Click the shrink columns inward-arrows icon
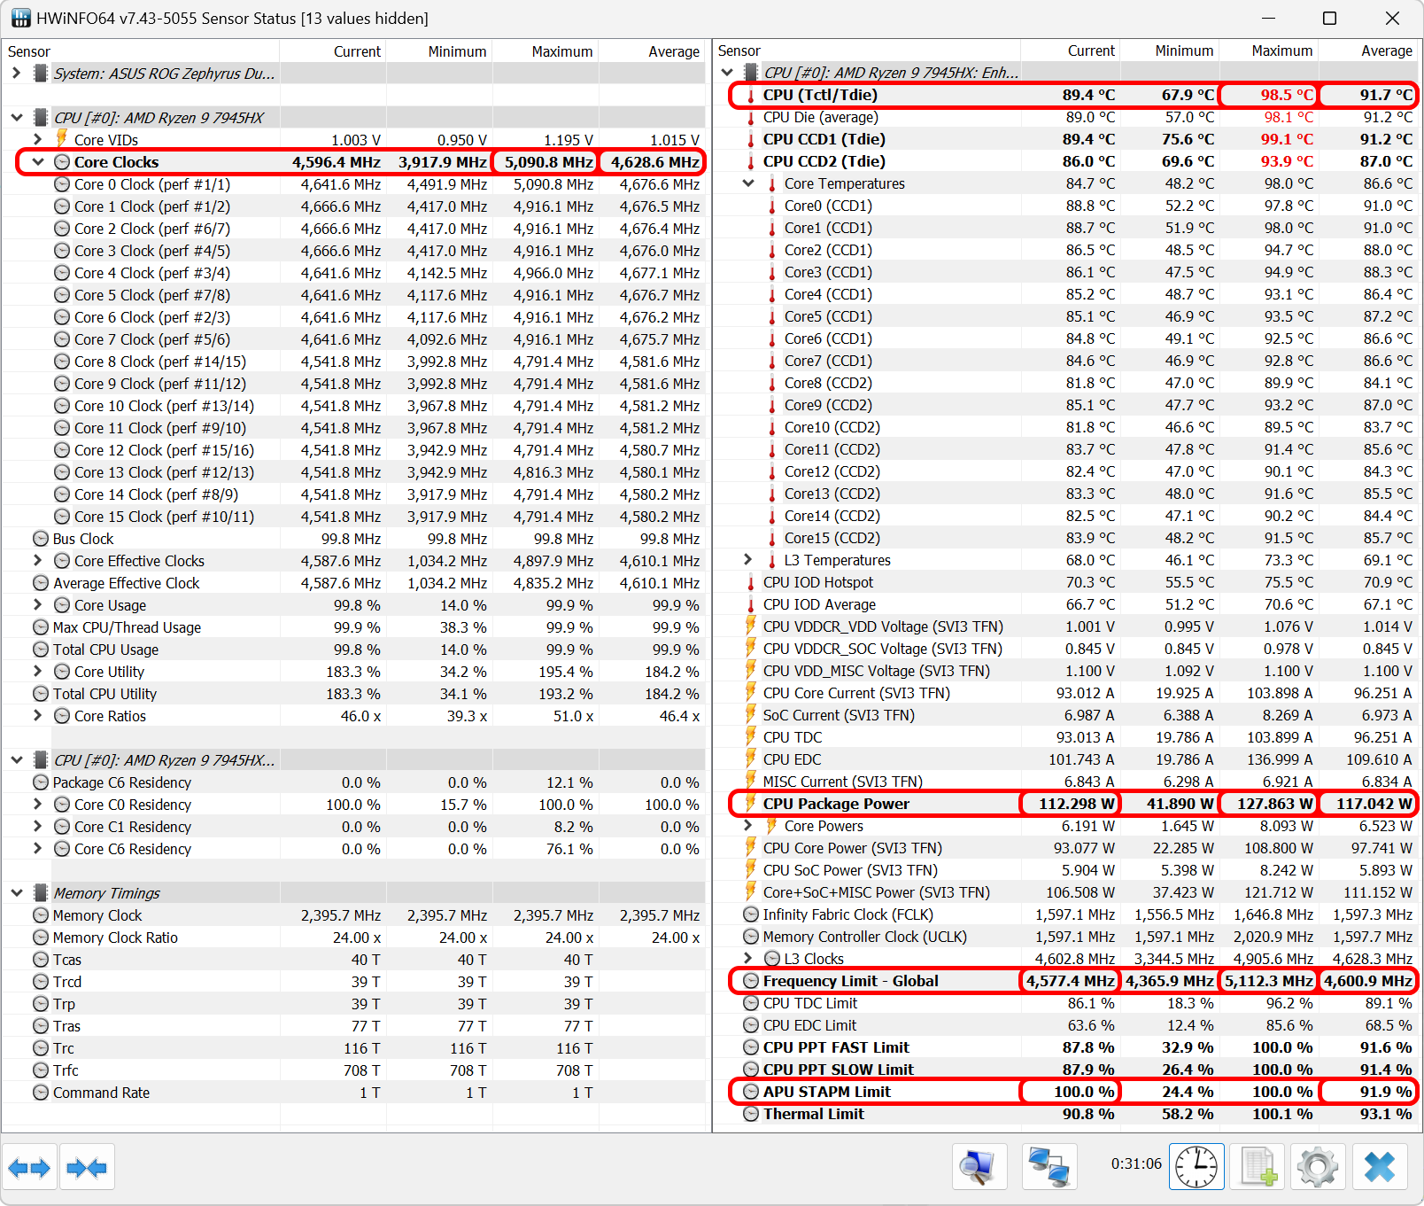 (87, 1168)
